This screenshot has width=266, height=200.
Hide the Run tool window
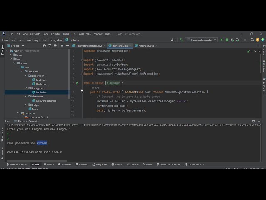[259, 121]
